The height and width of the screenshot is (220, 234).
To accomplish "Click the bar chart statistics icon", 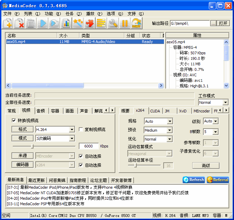I will click(66, 23).
